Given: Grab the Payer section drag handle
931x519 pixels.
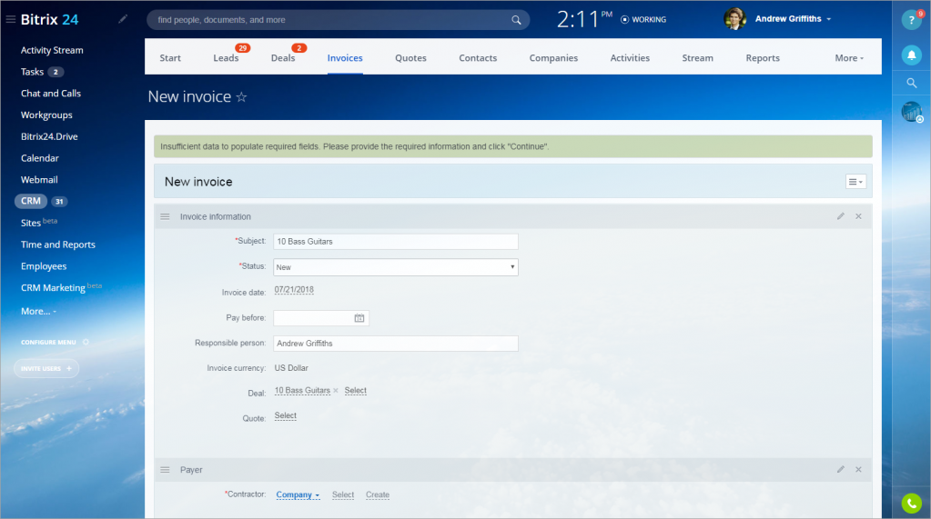Looking at the screenshot, I should [x=165, y=470].
